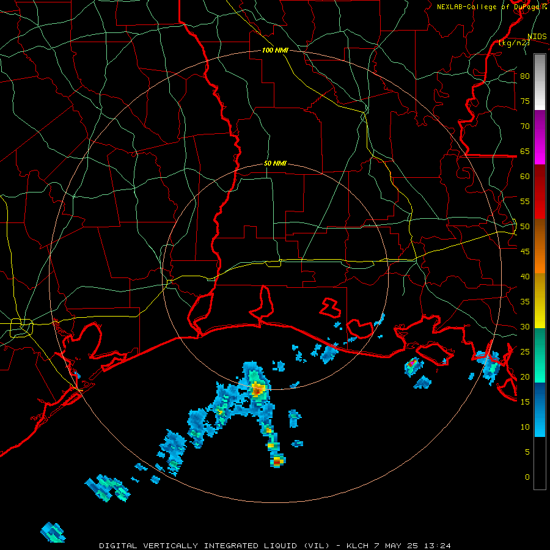Click the 10 value on the color scale
The height and width of the screenshot is (550, 550).
525,427
